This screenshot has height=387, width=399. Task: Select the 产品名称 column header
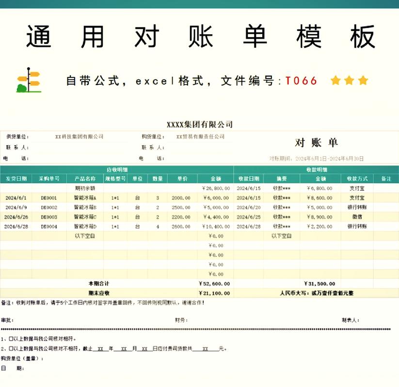[x=85, y=179]
